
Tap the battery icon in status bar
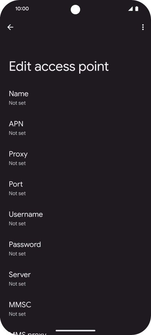(x=137, y=9)
